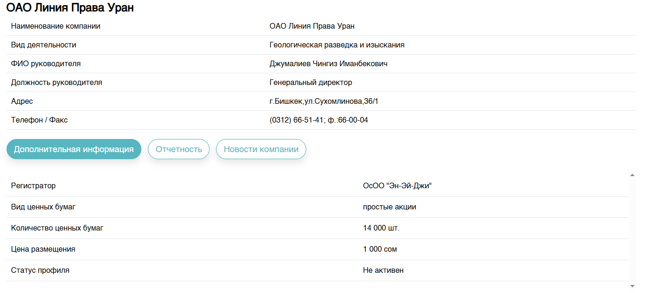Click the registrar ОсОО "Эн-Эй-Джи" value
Viewport: 650px width, 293px height.
[397, 186]
